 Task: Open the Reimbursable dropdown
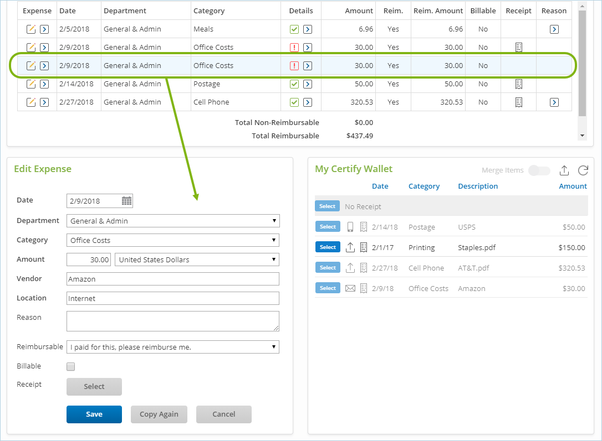[173, 347]
